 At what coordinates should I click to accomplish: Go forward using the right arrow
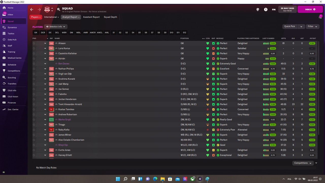(x=39, y=9)
